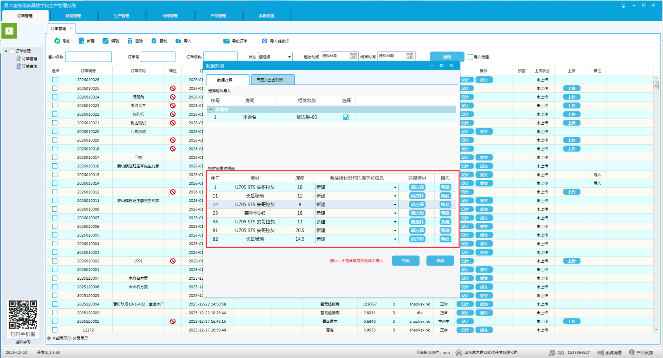Open the 起始时间 calendar picker icon
663x358 pixels.
353,56
